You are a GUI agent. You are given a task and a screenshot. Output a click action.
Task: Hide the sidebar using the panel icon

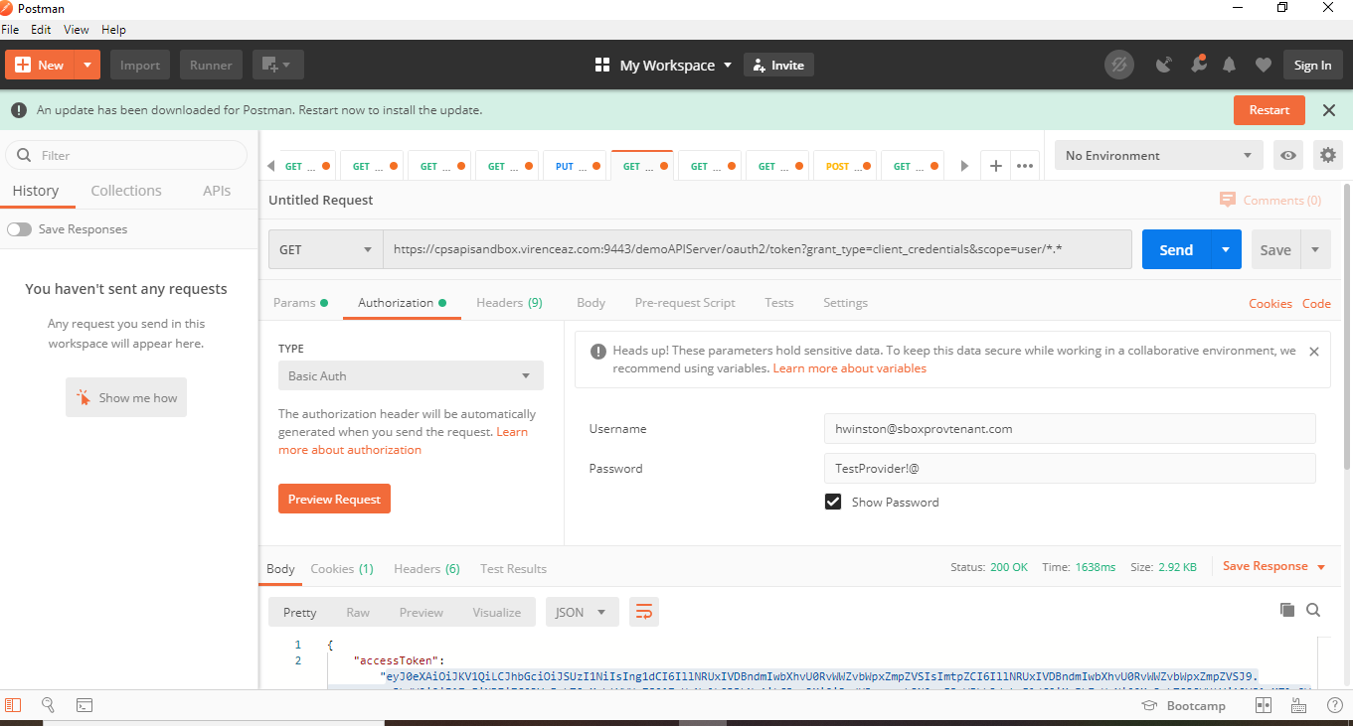click(x=13, y=705)
